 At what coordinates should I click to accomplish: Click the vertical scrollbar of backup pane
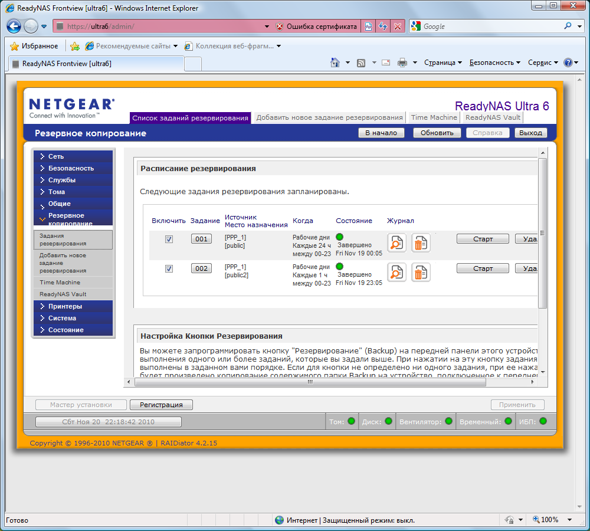[542, 233]
